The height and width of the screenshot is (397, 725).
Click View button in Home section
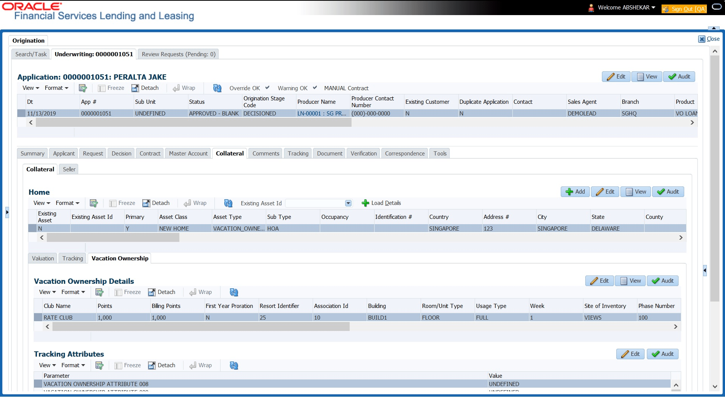[x=636, y=192]
